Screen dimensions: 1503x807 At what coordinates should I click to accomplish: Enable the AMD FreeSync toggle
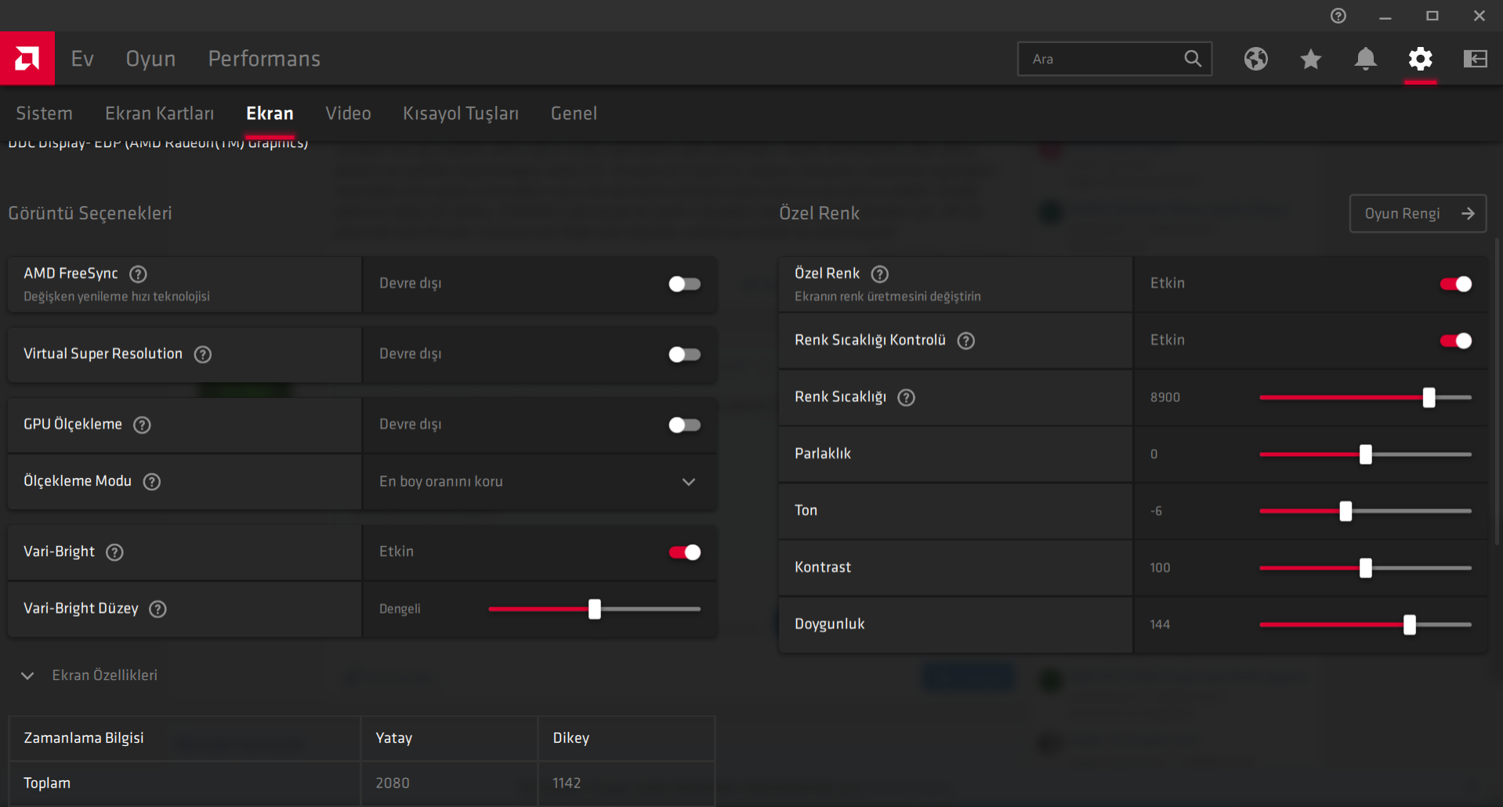(684, 284)
